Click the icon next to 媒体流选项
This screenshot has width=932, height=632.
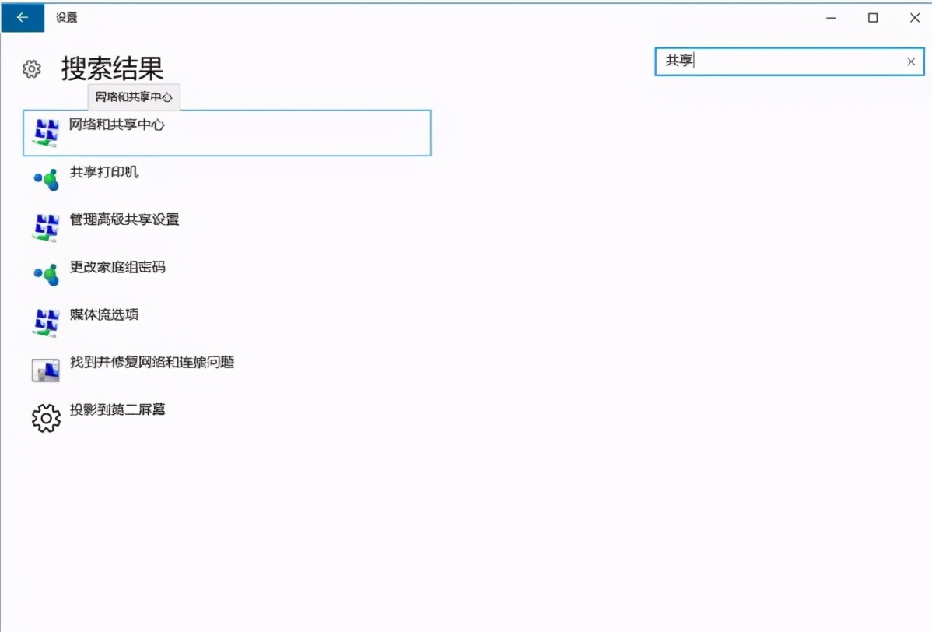[45, 321]
